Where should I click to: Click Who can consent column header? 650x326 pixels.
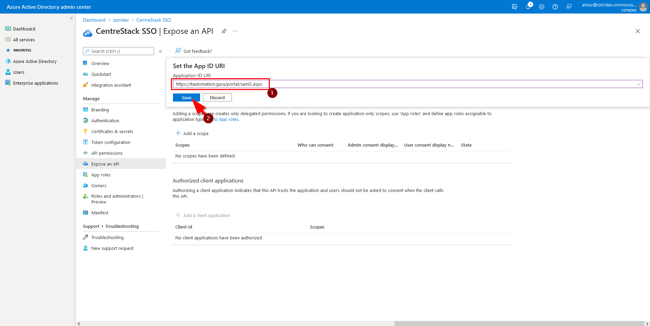(316, 145)
